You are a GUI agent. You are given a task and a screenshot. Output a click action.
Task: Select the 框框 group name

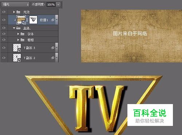(31, 40)
